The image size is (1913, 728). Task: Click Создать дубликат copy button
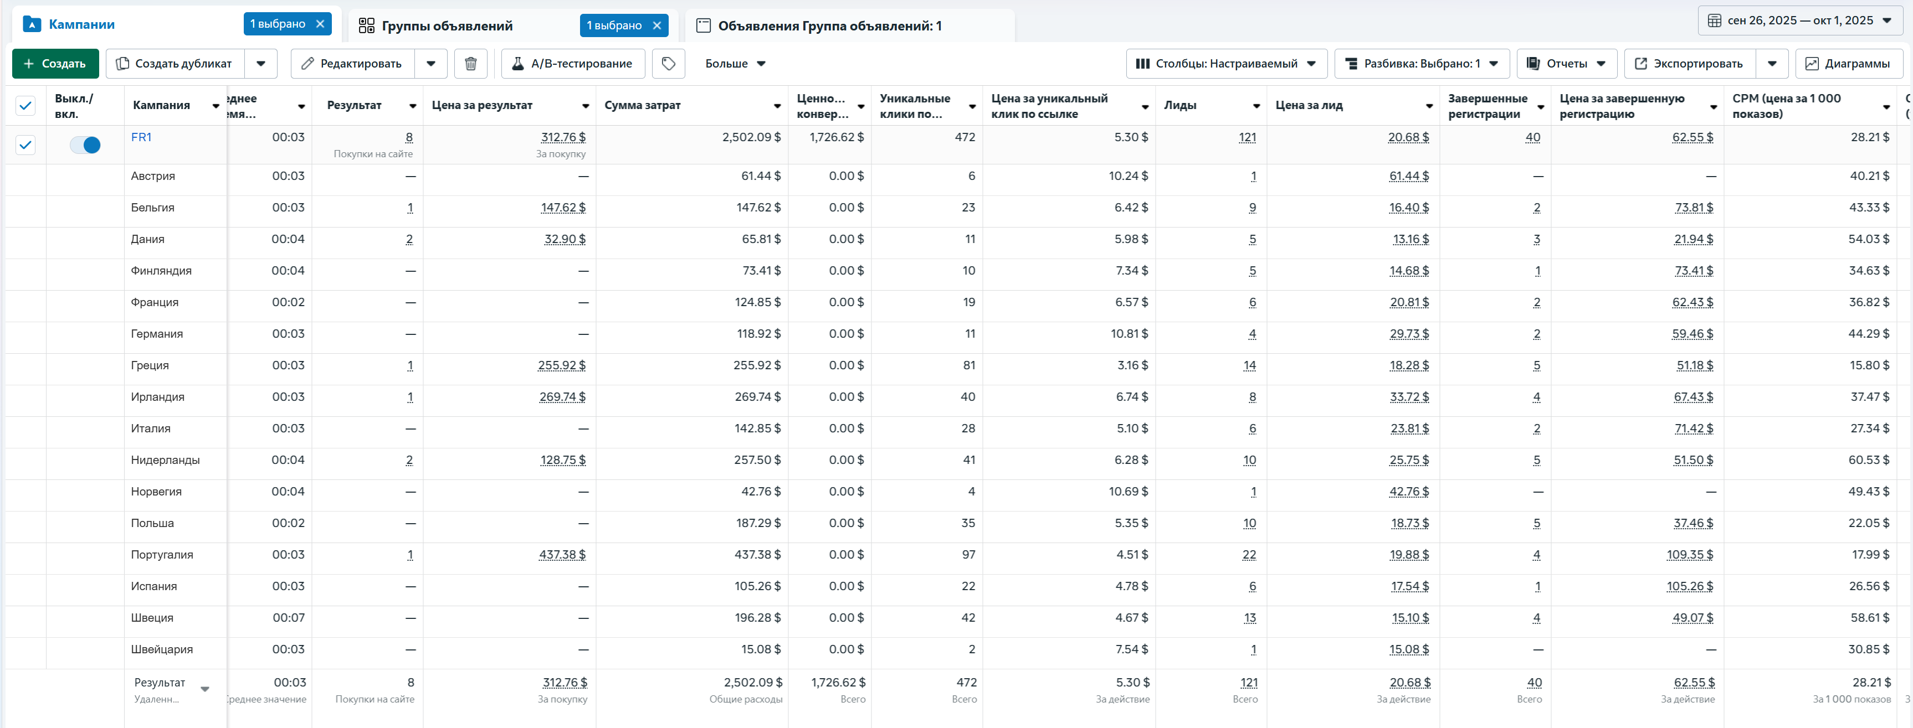click(175, 64)
